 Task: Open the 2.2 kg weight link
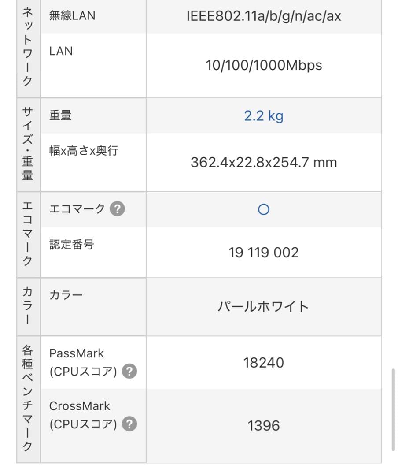[263, 115]
